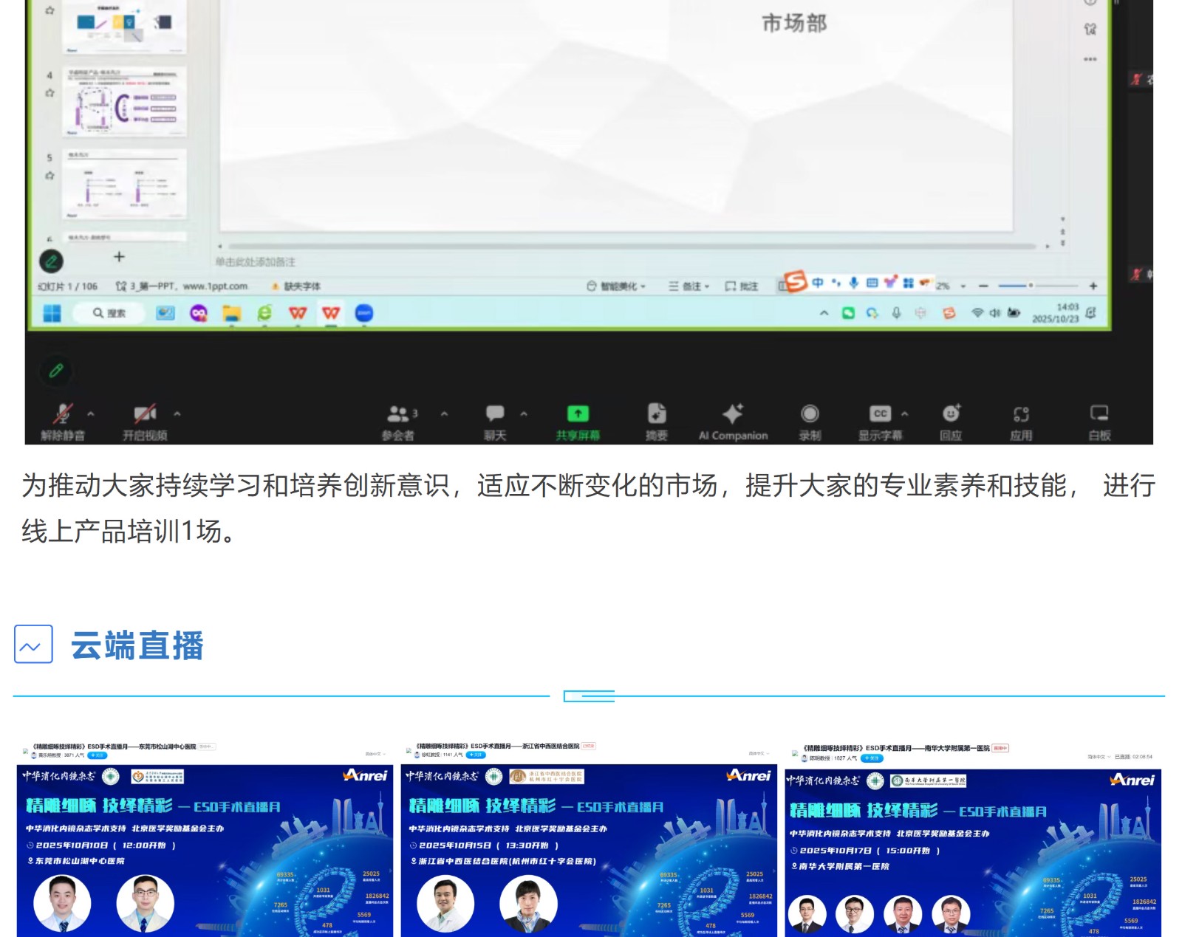Open the 白板 whiteboard
Screen dimensions: 1182x937
click(x=1099, y=414)
